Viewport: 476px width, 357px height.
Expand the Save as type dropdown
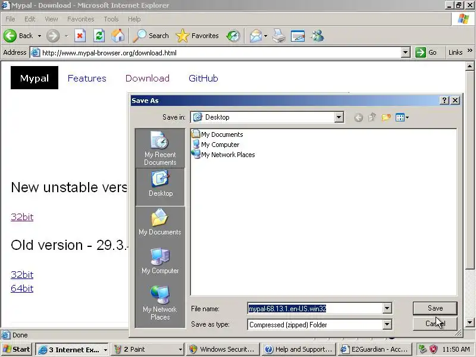(387, 324)
